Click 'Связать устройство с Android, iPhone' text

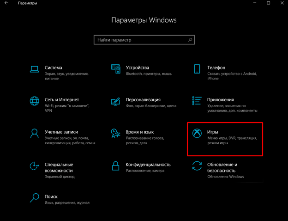coord(232,76)
